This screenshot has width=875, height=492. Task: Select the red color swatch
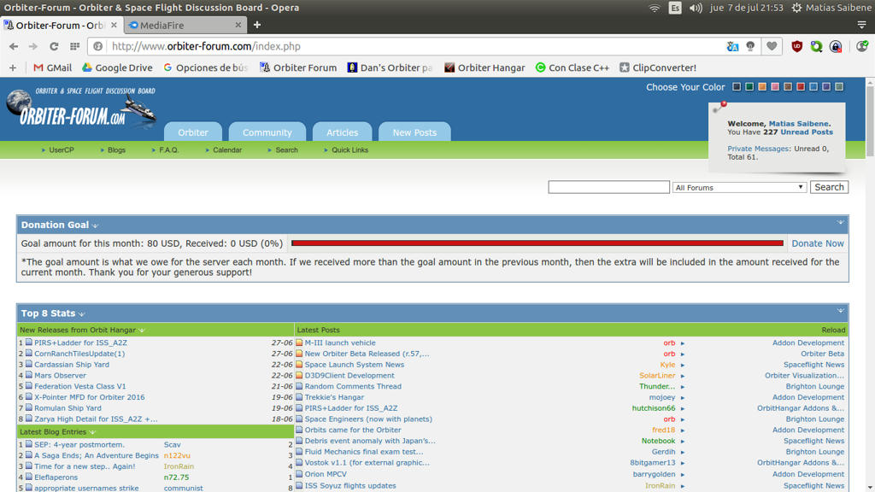(800, 87)
